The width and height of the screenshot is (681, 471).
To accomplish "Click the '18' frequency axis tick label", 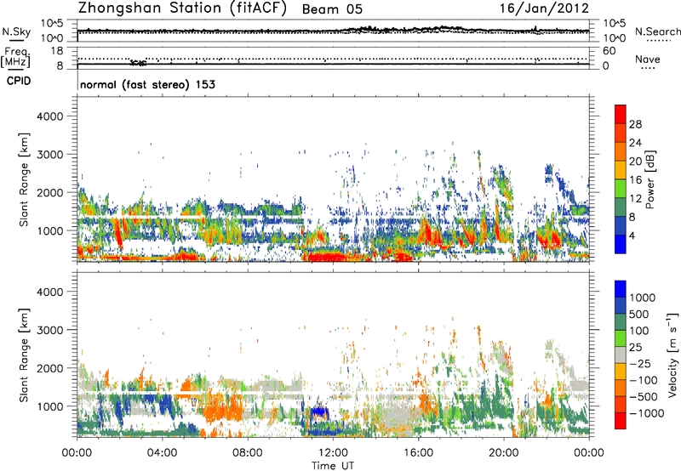I will (57, 51).
